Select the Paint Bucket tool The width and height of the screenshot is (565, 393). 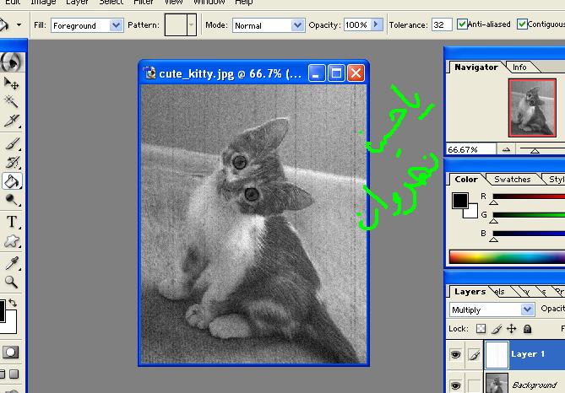[12, 180]
